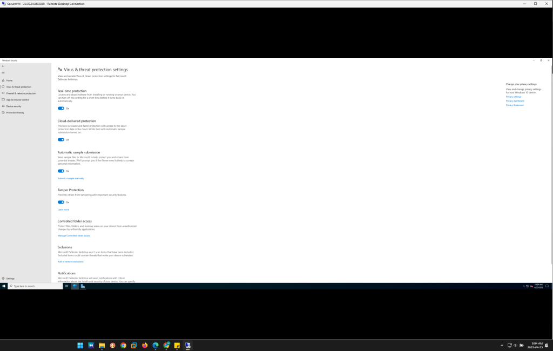Open the badged Chrome profile icon on host taskbar

point(166,346)
